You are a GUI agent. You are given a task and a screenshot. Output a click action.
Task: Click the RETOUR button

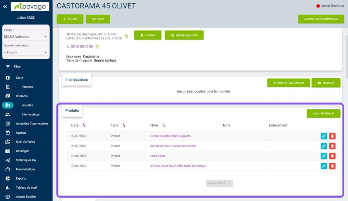pyautogui.click(x=70, y=19)
